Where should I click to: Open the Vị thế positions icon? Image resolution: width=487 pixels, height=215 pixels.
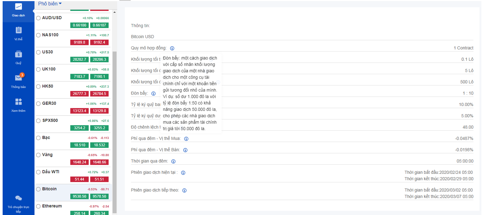(x=18, y=30)
